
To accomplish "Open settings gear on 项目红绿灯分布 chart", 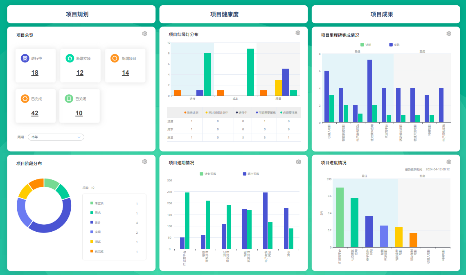I will (x=297, y=33).
